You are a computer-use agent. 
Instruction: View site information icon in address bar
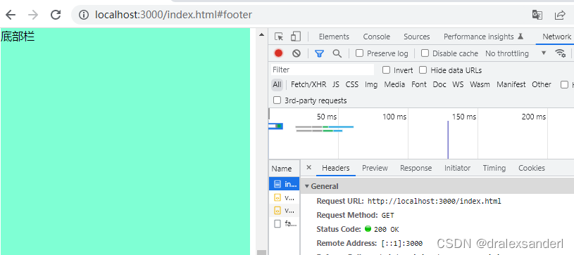point(84,15)
